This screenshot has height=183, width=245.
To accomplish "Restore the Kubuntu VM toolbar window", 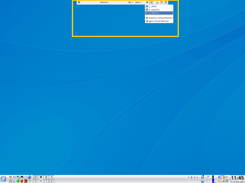I will tap(162, 2).
